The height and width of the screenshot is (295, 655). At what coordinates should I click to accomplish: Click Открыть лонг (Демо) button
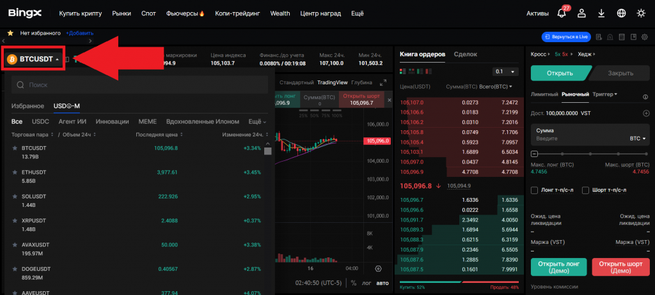558,267
